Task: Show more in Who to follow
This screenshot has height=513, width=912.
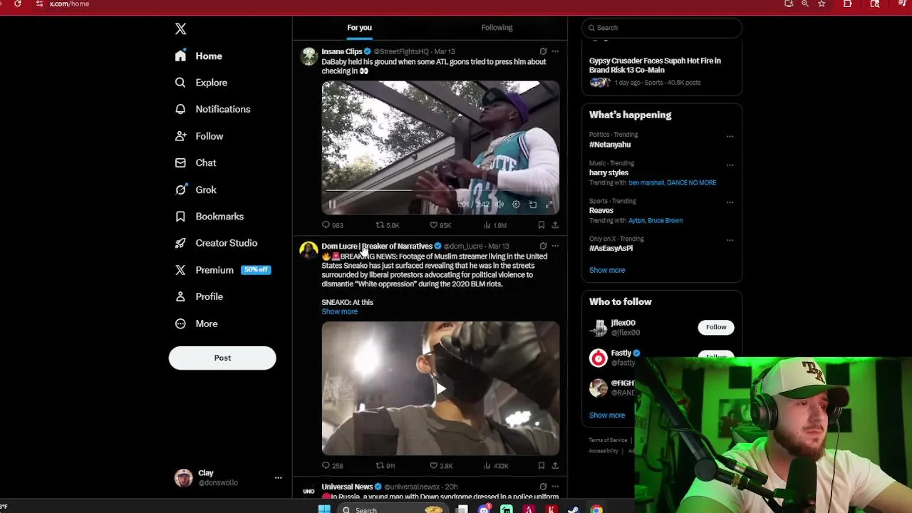Action: (607, 415)
